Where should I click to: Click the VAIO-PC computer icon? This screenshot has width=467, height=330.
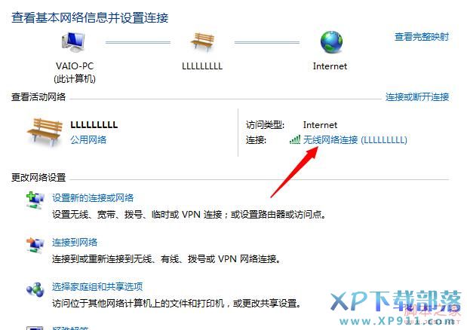pos(73,42)
